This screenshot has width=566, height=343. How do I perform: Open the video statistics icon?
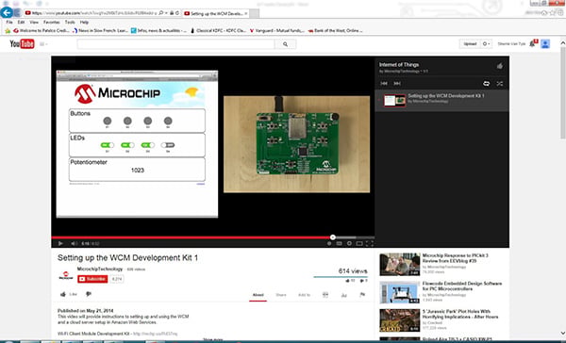point(344,295)
